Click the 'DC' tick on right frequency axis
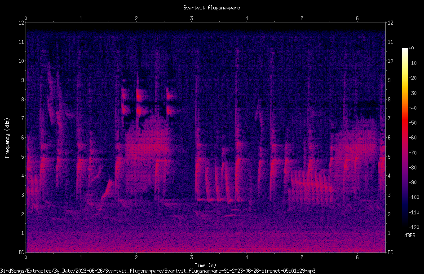The image size is (424, 274). pos(390,252)
